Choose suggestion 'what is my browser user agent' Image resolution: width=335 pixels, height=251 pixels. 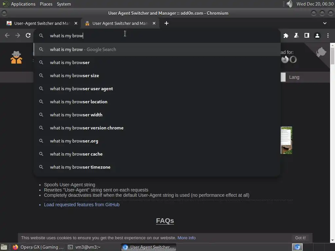[x=157, y=89]
